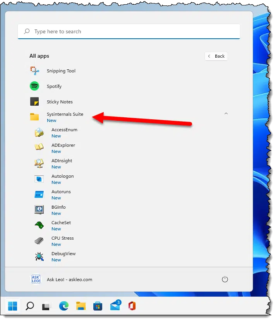Open the power options button
This screenshot has height=321, width=278.
tap(225, 279)
